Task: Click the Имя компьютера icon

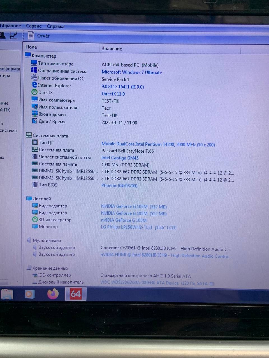Action: (x=34, y=99)
